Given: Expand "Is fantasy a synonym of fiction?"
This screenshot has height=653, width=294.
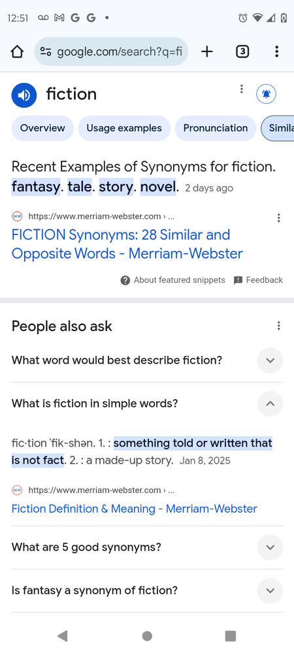Looking at the screenshot, I should tap(147, 590).
